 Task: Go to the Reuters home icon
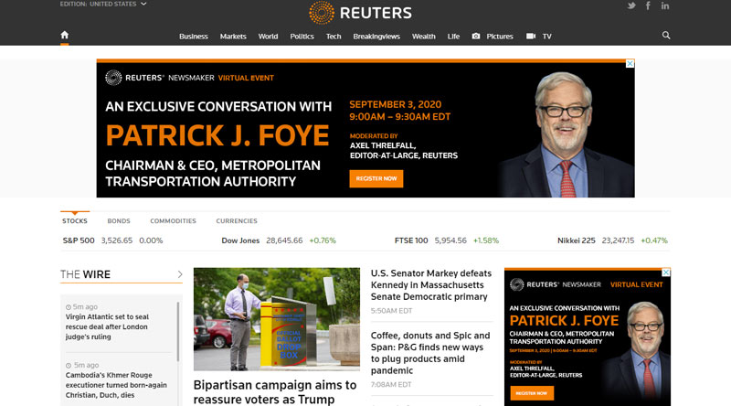point(64,35)
